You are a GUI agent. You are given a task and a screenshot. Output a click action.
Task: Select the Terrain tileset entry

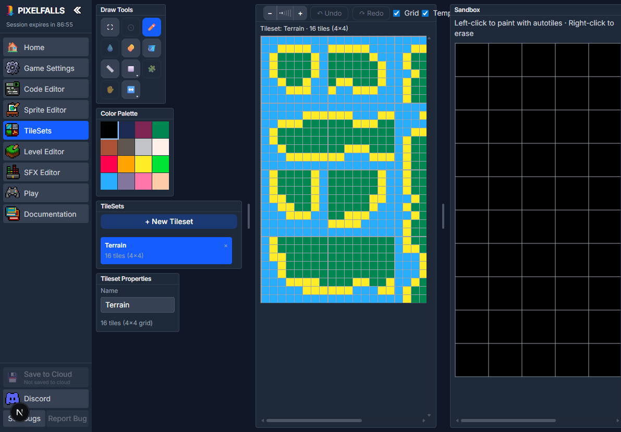pos(166,250)
